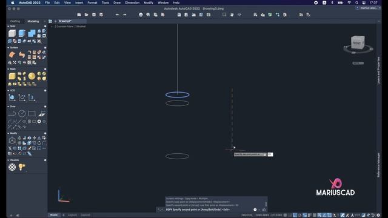The width and height of the screenshot is (388, 218).
Task: Collapse the Visualize section triangle
Action: 8,160
